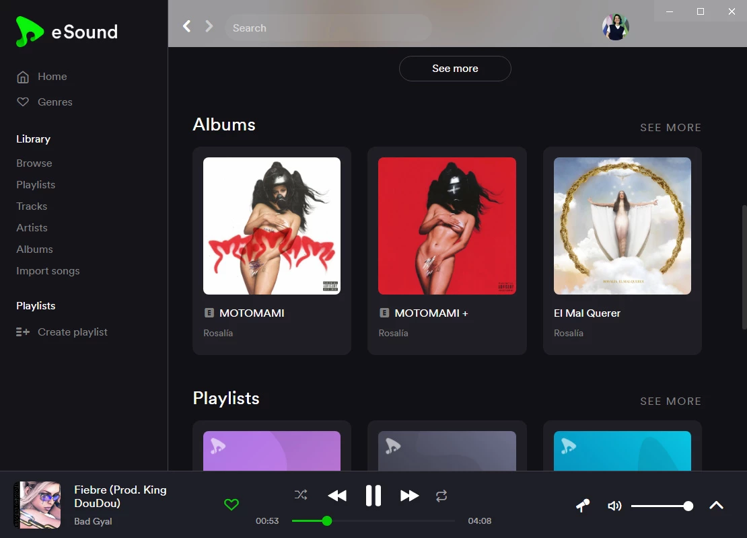Skip to the next track

point(410,496)
